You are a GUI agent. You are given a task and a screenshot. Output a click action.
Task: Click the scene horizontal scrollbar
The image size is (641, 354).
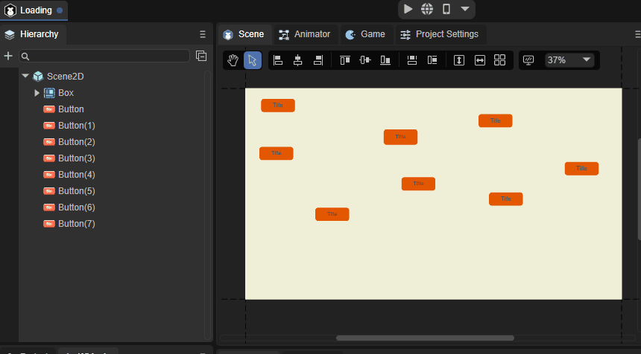(x=425, y=338)
